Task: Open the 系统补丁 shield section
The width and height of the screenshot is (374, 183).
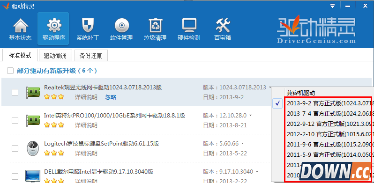Action: tap(88, 29)
